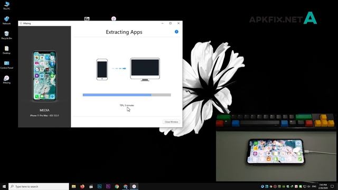Click the computer monitor illustration
Image resolution: width=338 pixels, height=190 pixels.
tap(145, 69)
